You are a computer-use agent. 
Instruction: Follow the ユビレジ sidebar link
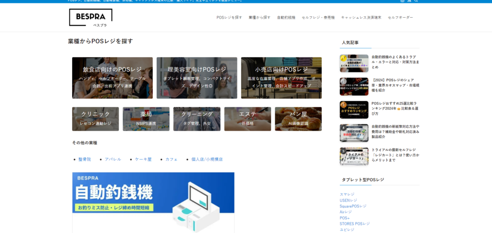pos(347,230)
